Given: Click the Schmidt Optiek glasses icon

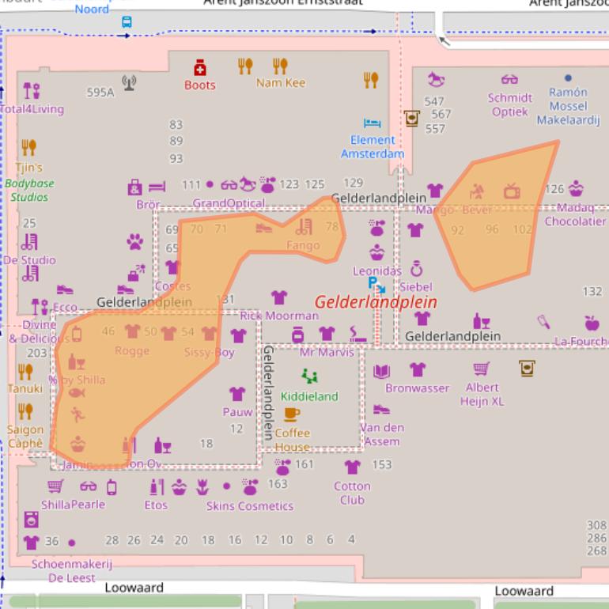Looking at the screenshot, I should pyautogui.click(x=509, y=79).
